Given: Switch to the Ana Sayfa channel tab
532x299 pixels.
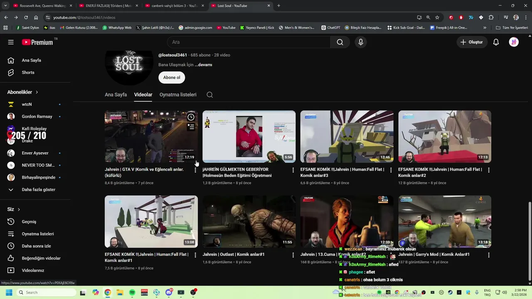Looking at the screenshot, I should click(116, 95).
